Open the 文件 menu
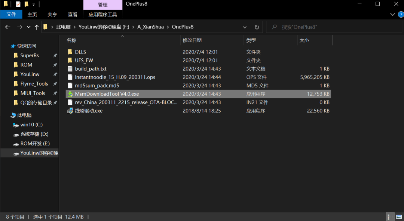The image size is (404, 221). 11,15
